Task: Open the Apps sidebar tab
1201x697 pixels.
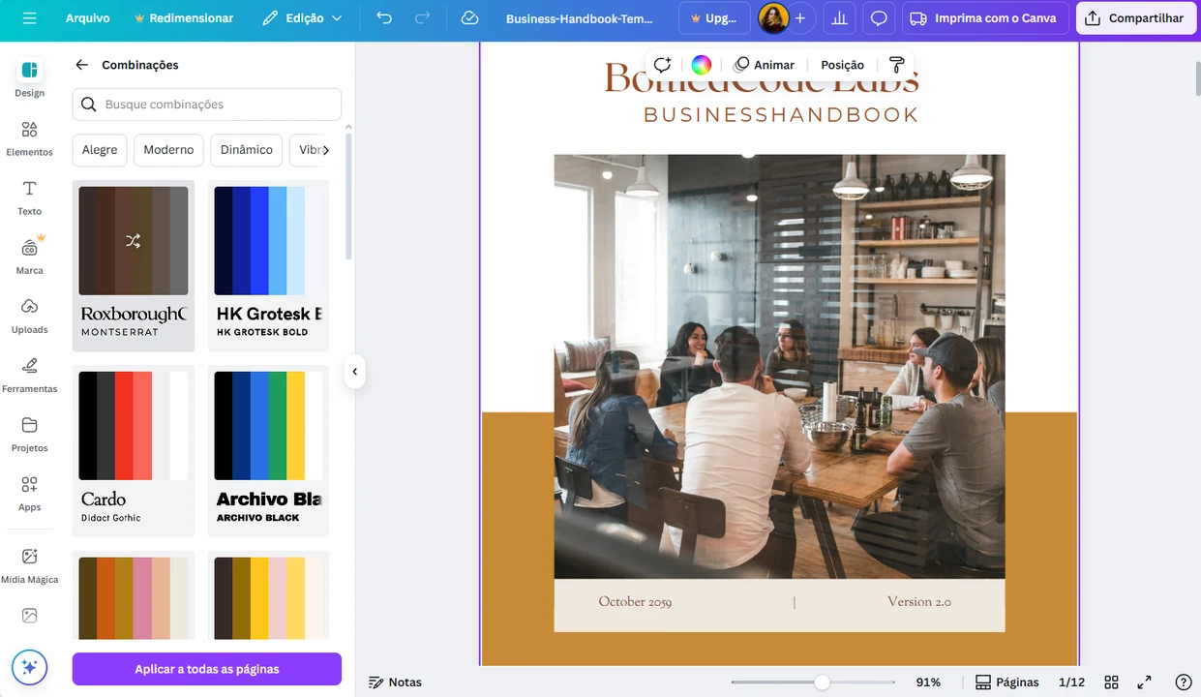Action: [x=29, y=493]
